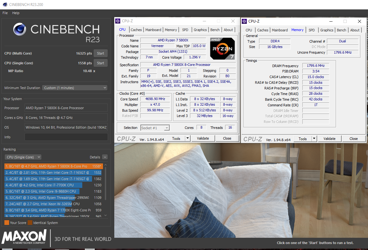Switch to Graphics tab in the CPU-Z memory window
This screenshot has width=368, height=250.
[327, 30]
